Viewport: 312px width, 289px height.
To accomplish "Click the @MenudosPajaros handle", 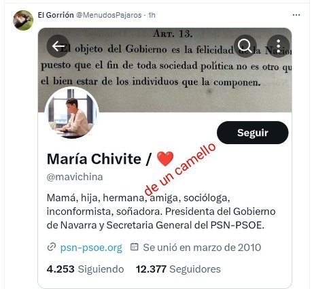I will coord(109,15).
